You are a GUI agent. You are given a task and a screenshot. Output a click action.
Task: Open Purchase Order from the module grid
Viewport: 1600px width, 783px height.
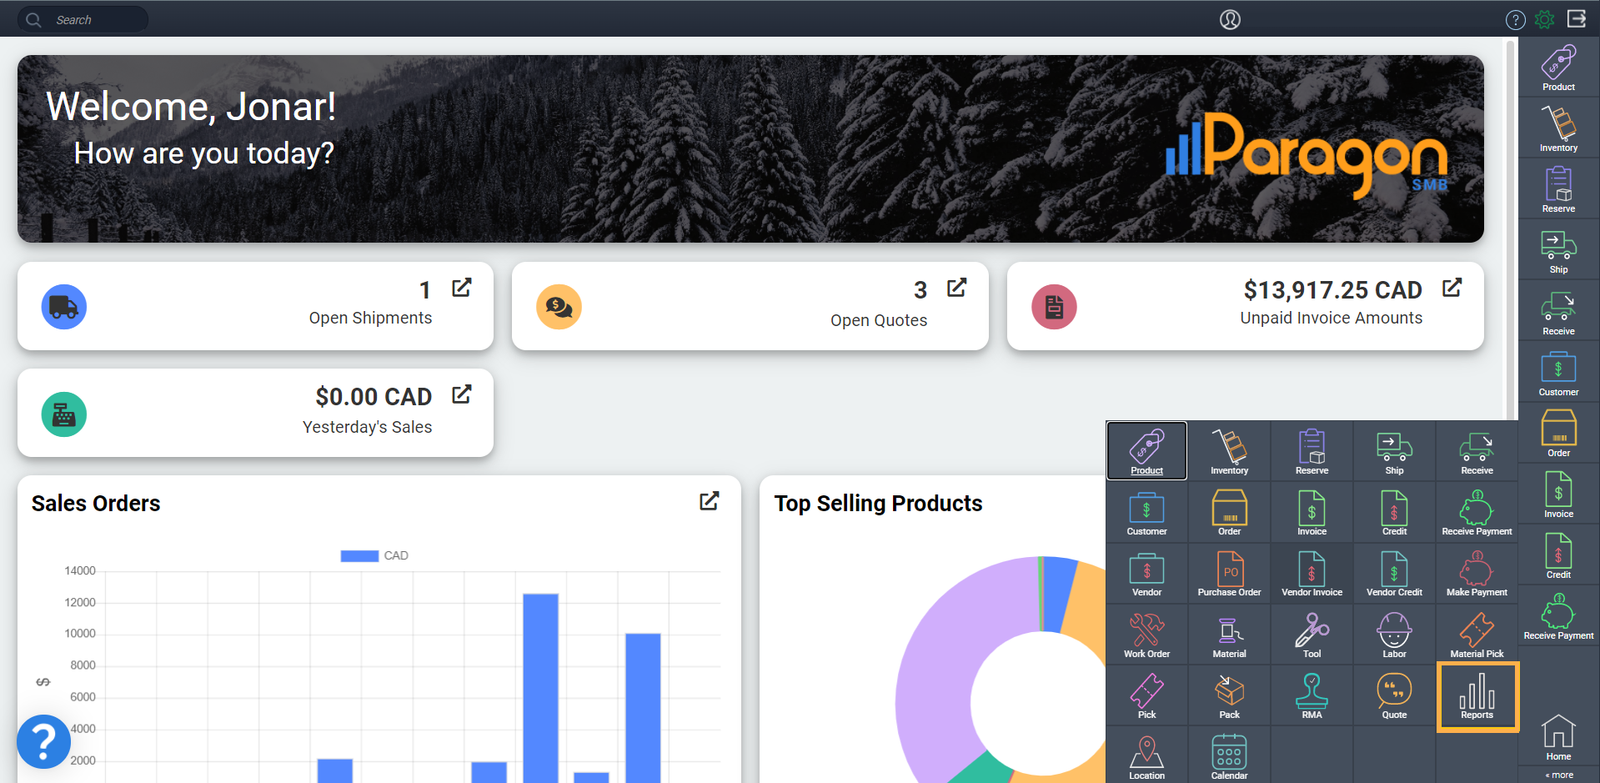1229,575
